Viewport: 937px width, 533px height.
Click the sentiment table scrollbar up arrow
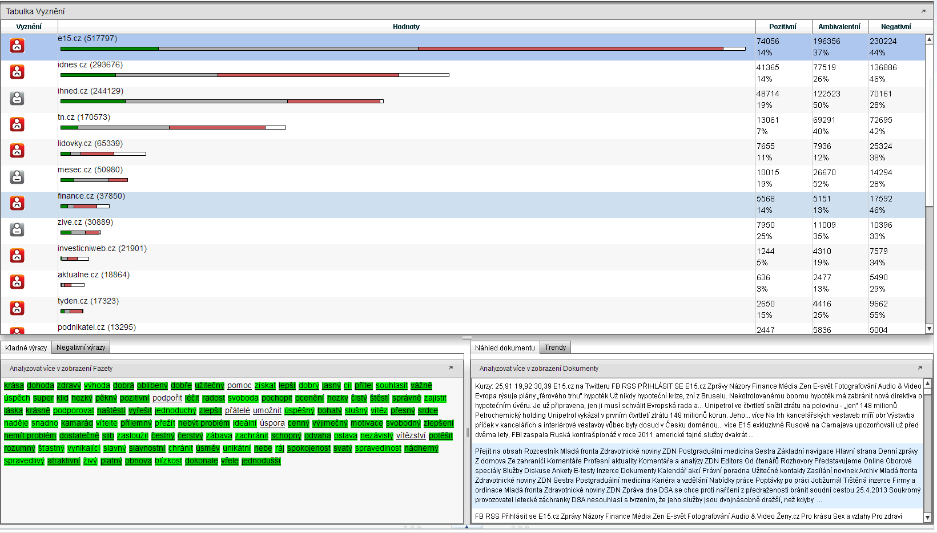(x=929, y=39)
